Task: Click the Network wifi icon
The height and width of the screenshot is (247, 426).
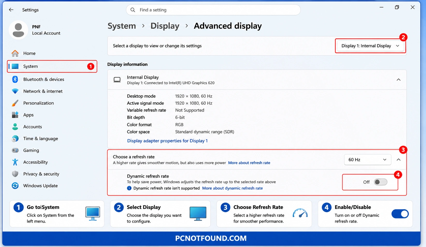Action: (15, 91)
